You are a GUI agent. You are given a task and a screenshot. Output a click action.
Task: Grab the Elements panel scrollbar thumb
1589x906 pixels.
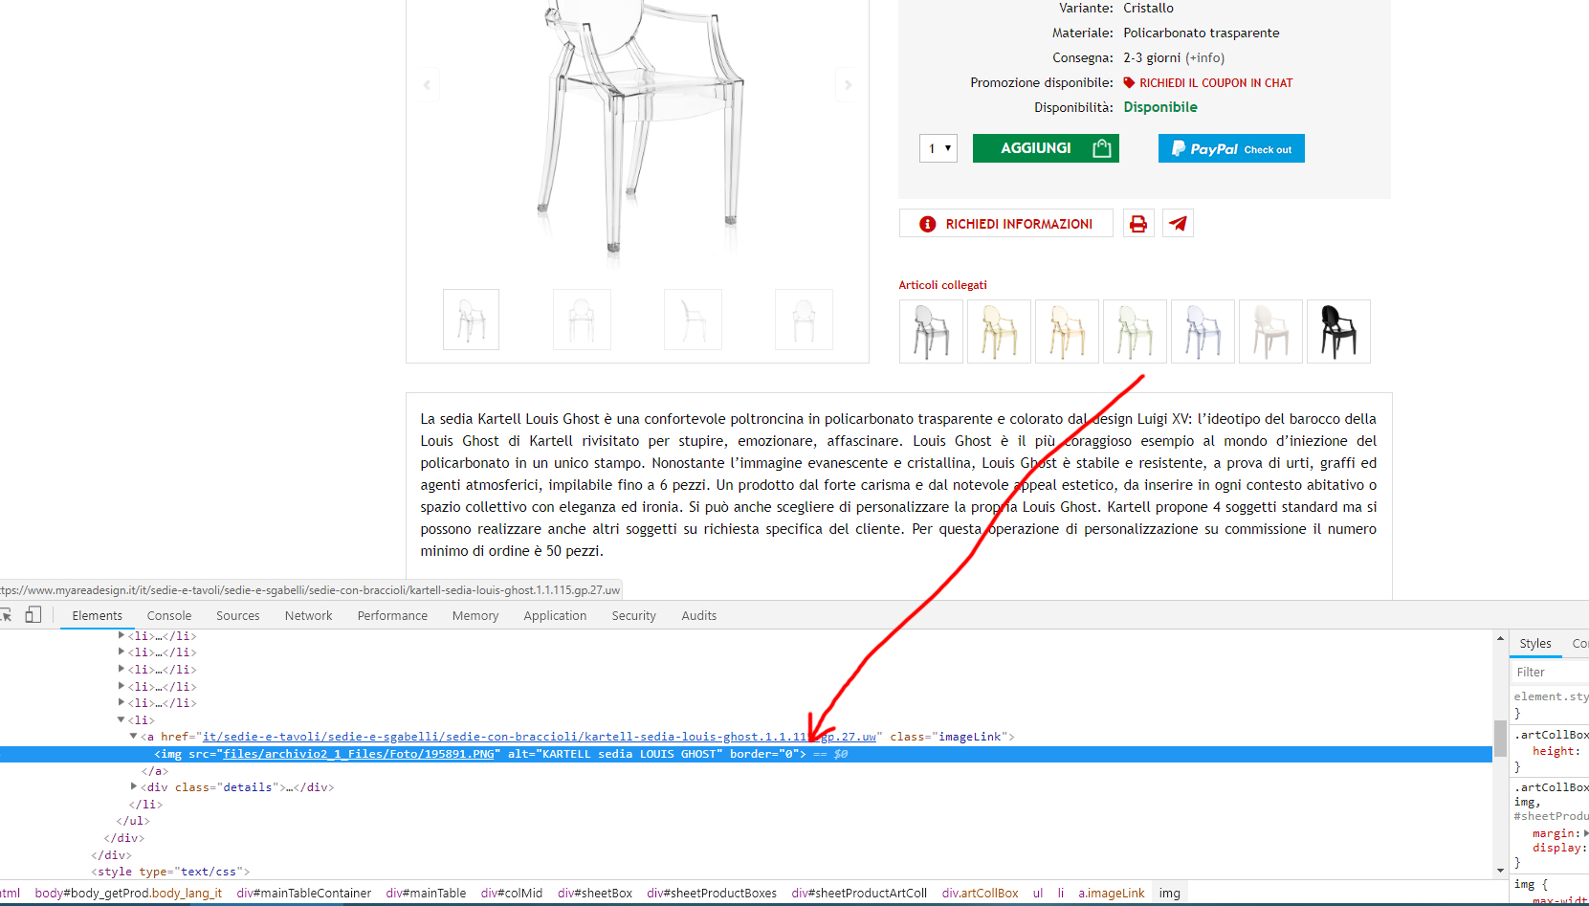[1500, 739]
